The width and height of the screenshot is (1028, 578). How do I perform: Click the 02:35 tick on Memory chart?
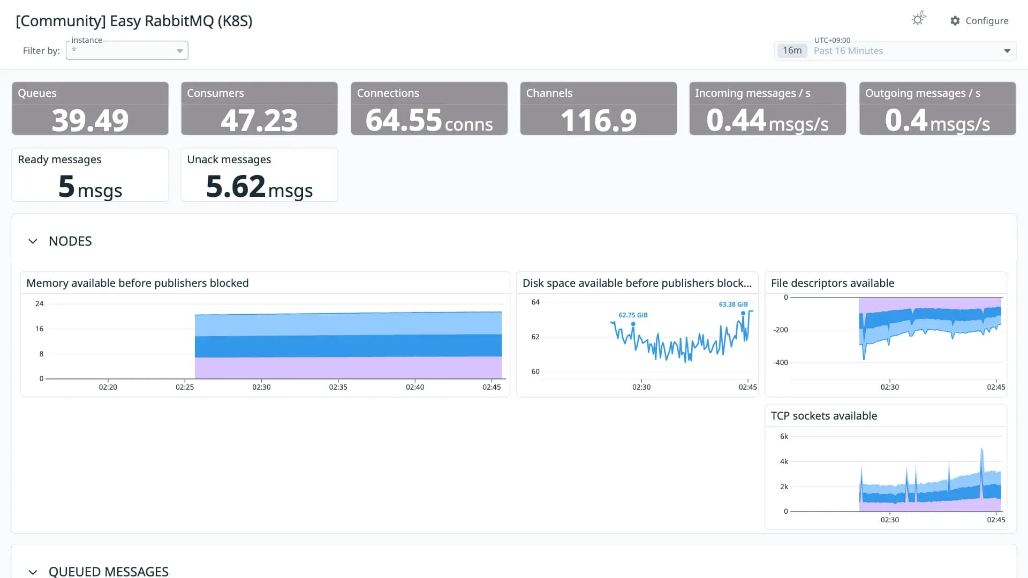pos(338,387)
